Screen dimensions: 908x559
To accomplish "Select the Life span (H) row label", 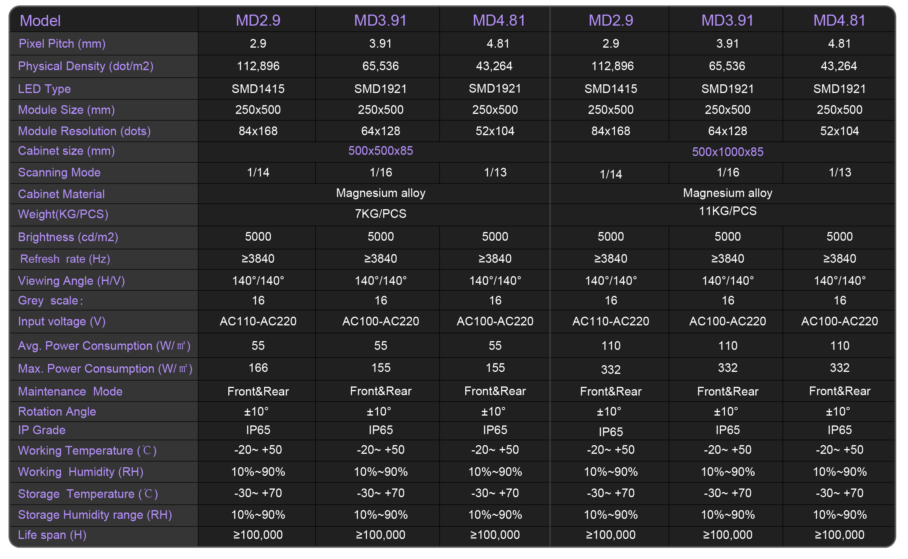I will [x=52, y=535].
